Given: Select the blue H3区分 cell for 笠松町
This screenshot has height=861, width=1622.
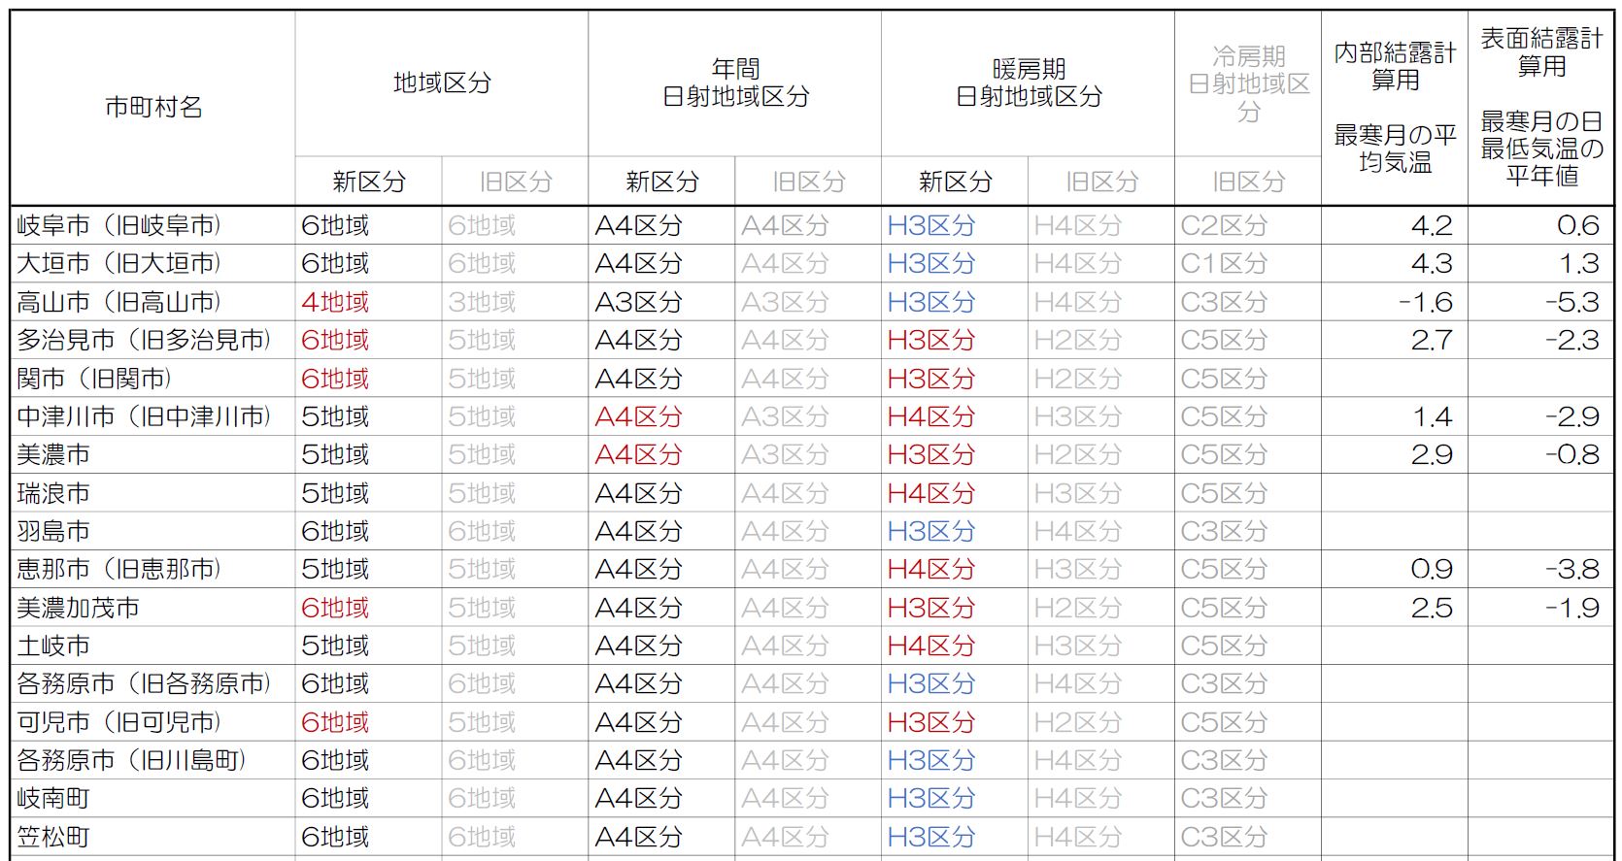Looking at the screenshot, I should click(930, 837).
